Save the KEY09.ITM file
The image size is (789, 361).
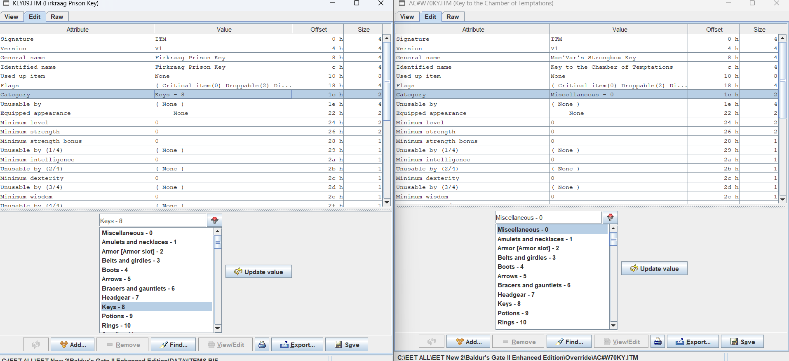pos(347,345)
